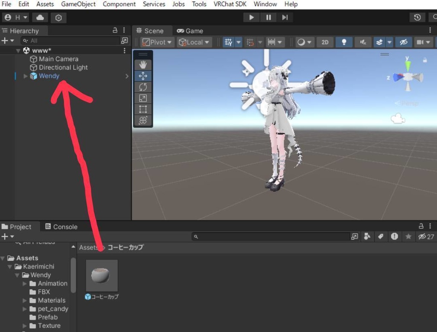The image size is (437, 332).
Task: Expand the Wendy object in Hierarchy
Action: coord(26,76)
